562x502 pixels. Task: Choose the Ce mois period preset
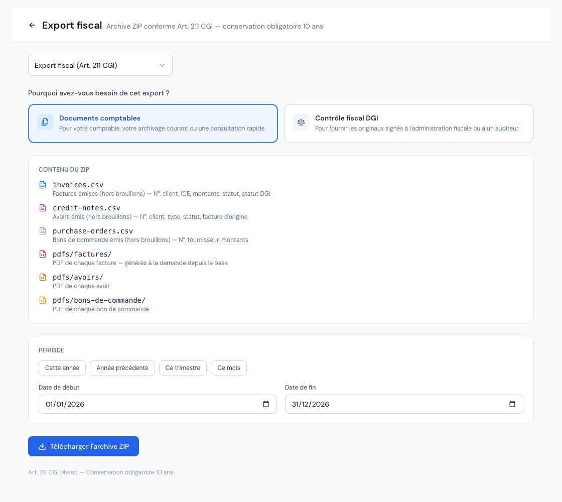[229, 368]
